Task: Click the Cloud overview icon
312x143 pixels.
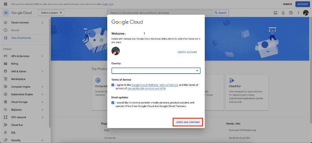Action: 6,23
